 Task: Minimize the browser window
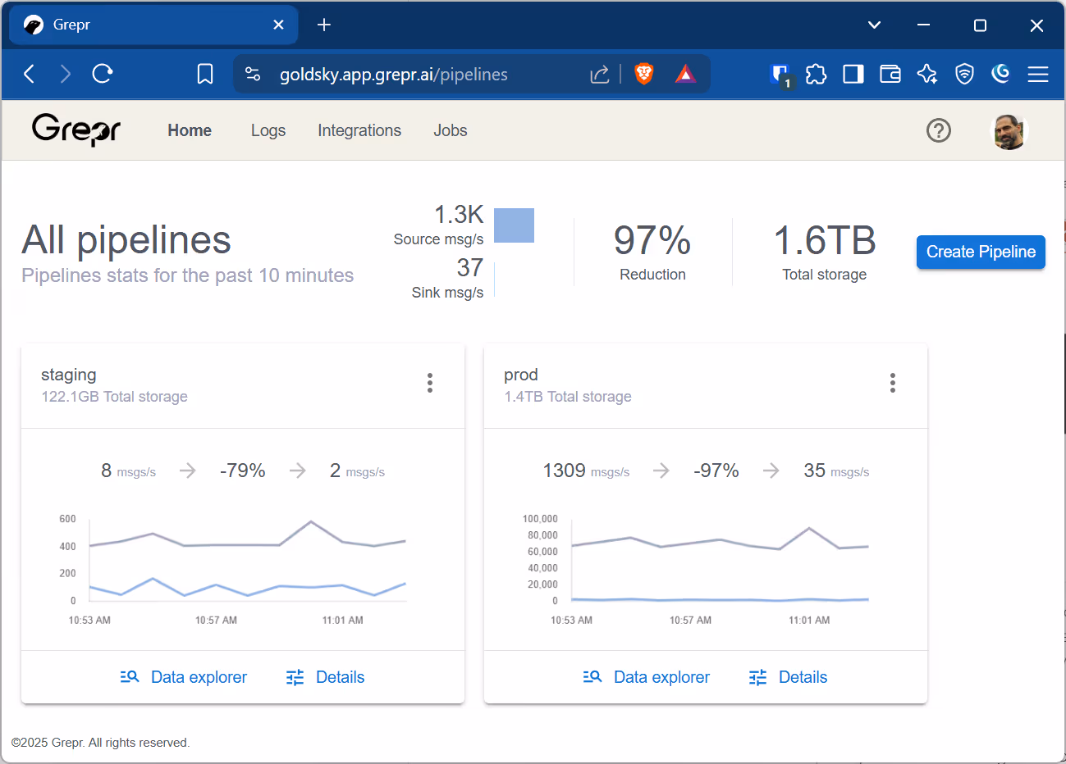tap(923, 25)
